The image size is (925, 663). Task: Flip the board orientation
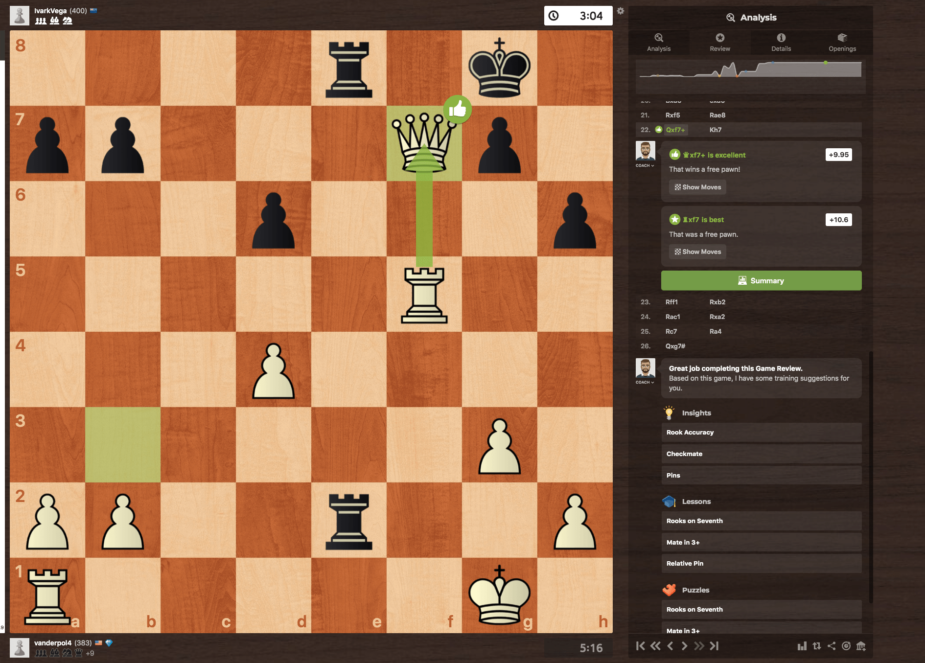pos(817,646)
